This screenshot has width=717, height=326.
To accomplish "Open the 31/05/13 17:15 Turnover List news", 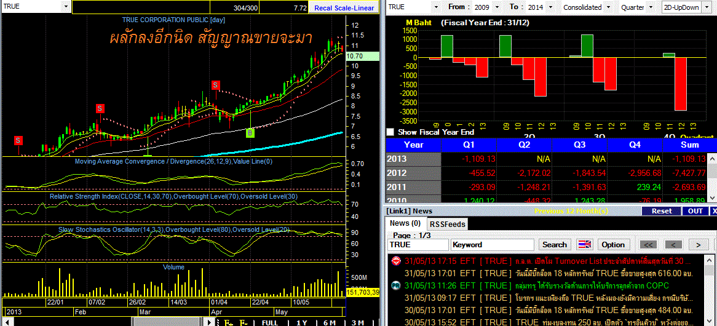I will pos(548,261).
